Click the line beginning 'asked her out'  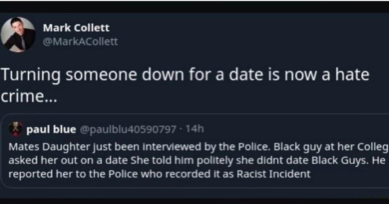197,161
